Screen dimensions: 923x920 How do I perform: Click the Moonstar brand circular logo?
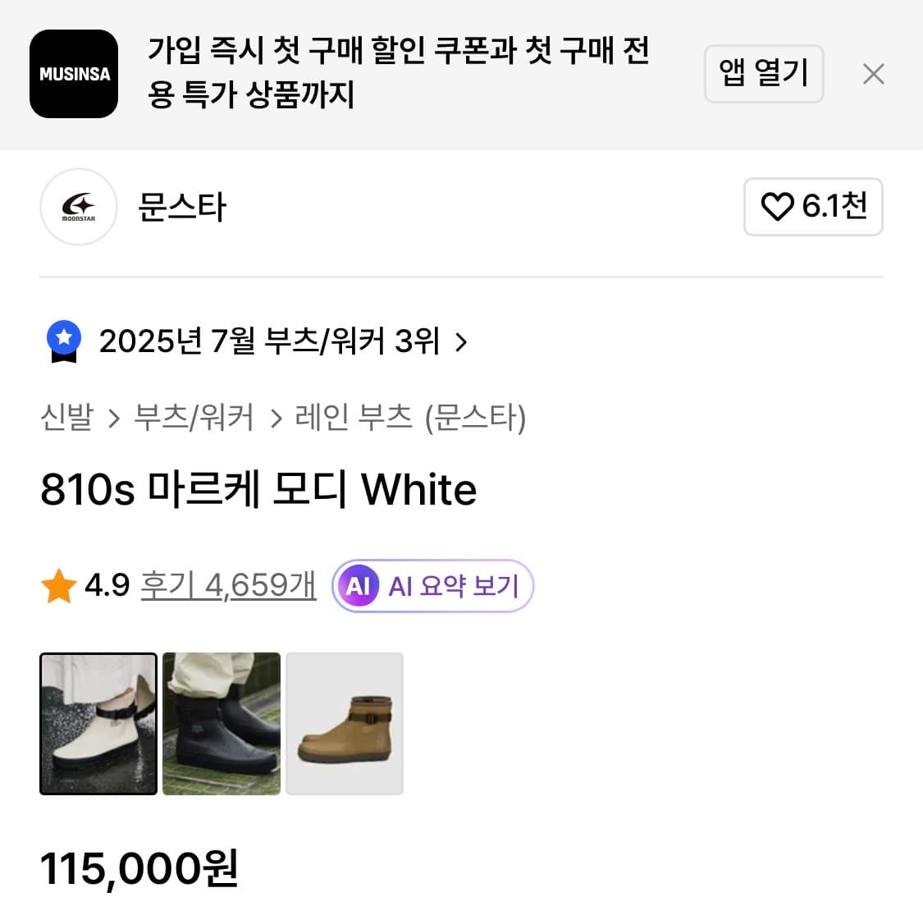click(78, 207)
